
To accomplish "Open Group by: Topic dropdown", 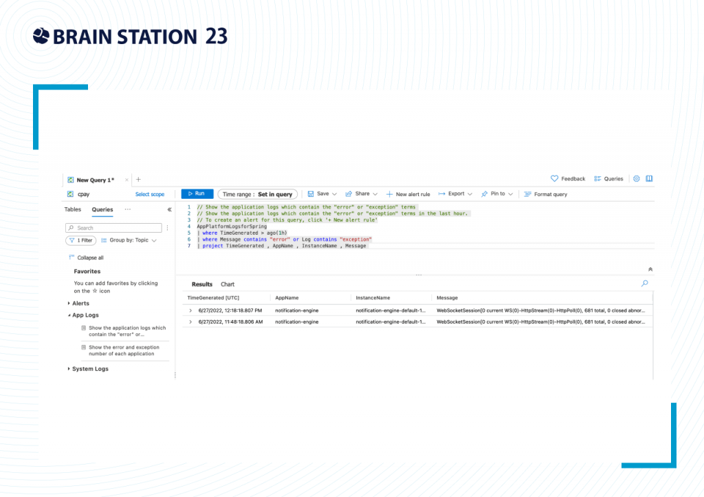I will click(129, 240).
